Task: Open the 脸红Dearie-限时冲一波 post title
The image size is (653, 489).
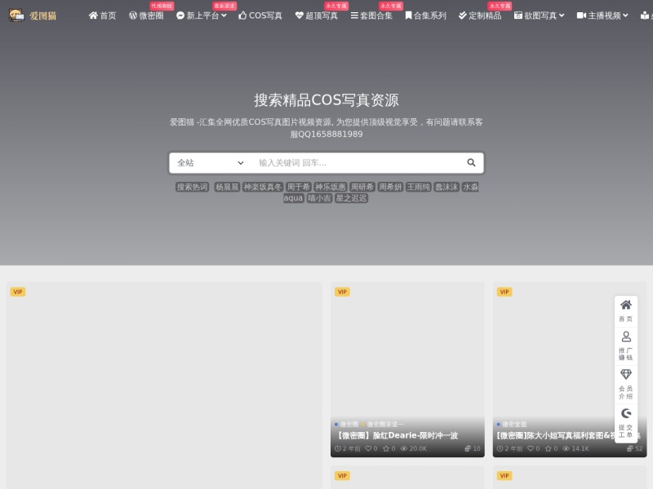Action: pos(397,435)
